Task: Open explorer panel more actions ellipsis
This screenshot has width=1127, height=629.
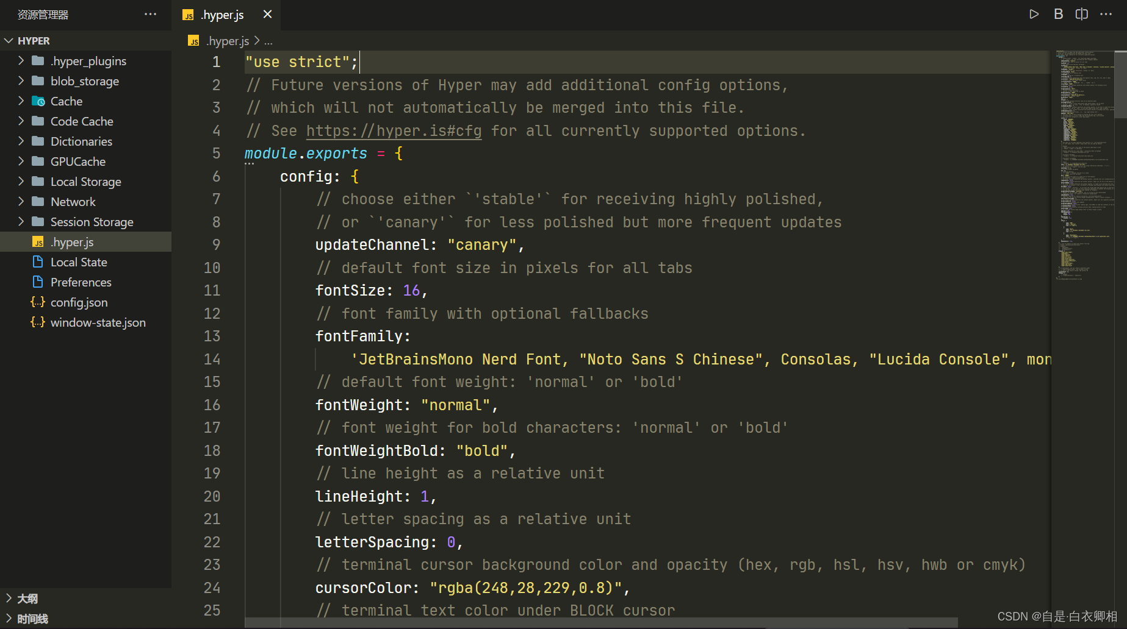Action: 150,14
